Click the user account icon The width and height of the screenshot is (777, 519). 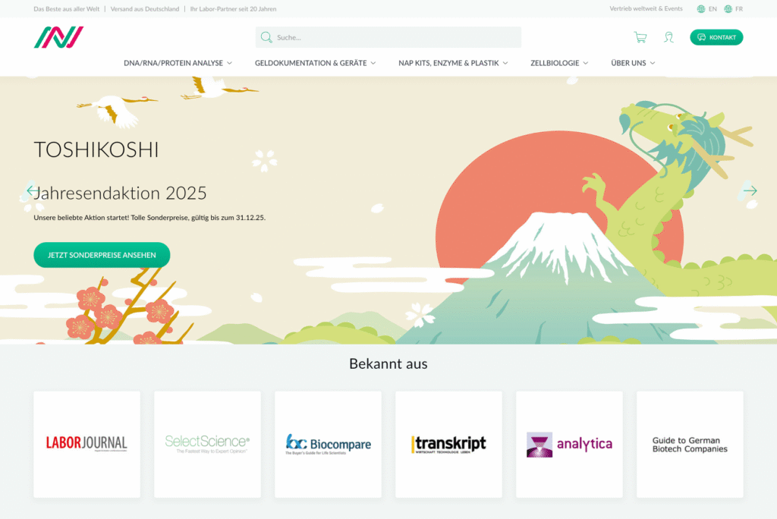coord(668,37)
